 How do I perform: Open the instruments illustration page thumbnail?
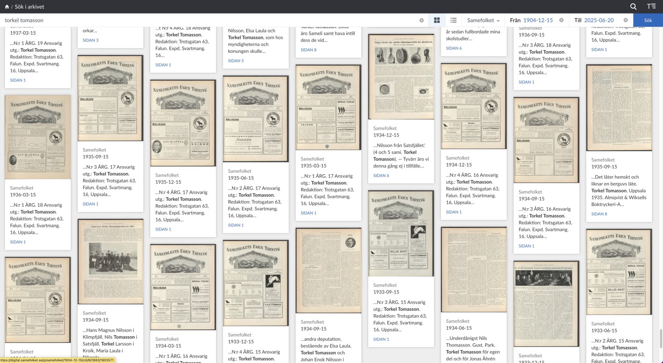coord(401,77)
